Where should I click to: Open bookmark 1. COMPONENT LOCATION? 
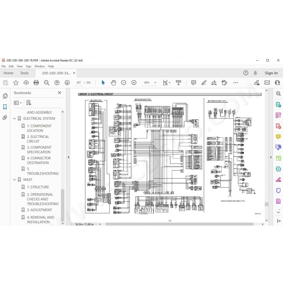click(x=39, y=128)
